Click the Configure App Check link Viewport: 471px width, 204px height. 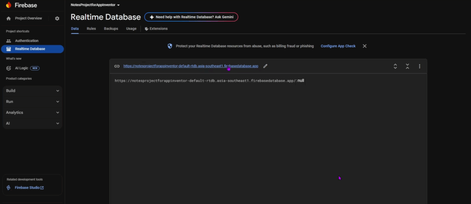338,46
